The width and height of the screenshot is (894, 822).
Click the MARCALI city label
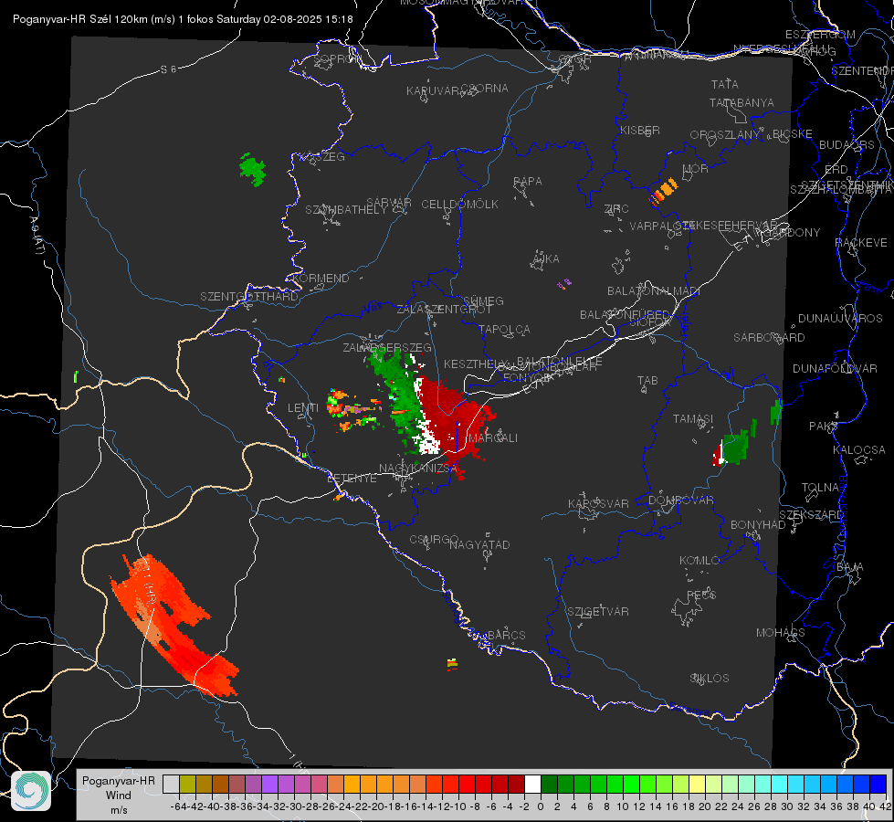tap(493, 438)
